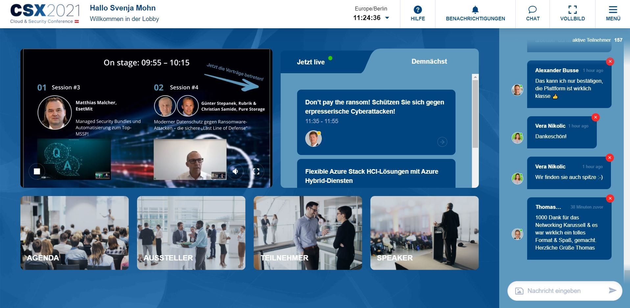Delete Vera Nikolic's Dankeschön message
630x308 pixels.
[x=595, y=117]
